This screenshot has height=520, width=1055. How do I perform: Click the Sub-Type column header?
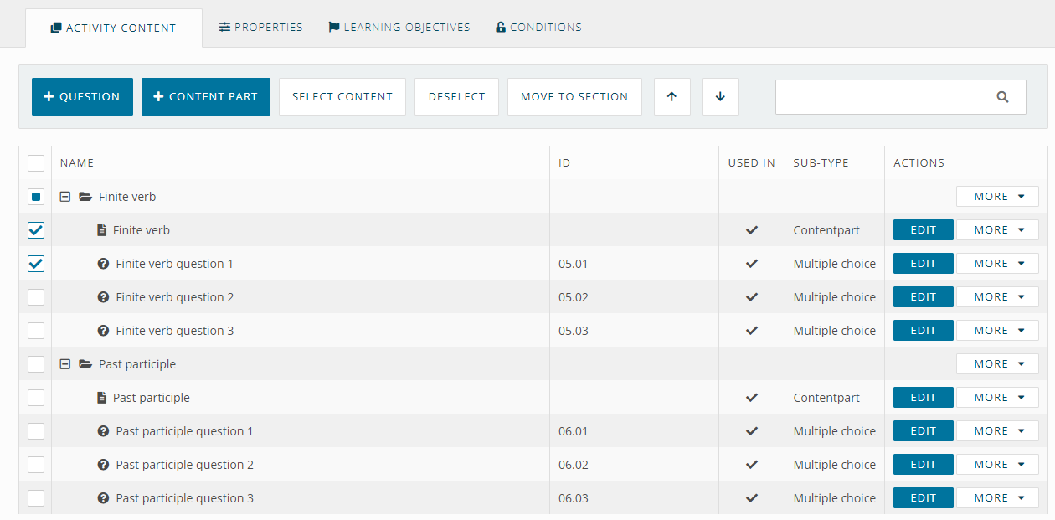pyautogui.click(x=821, y=163)
